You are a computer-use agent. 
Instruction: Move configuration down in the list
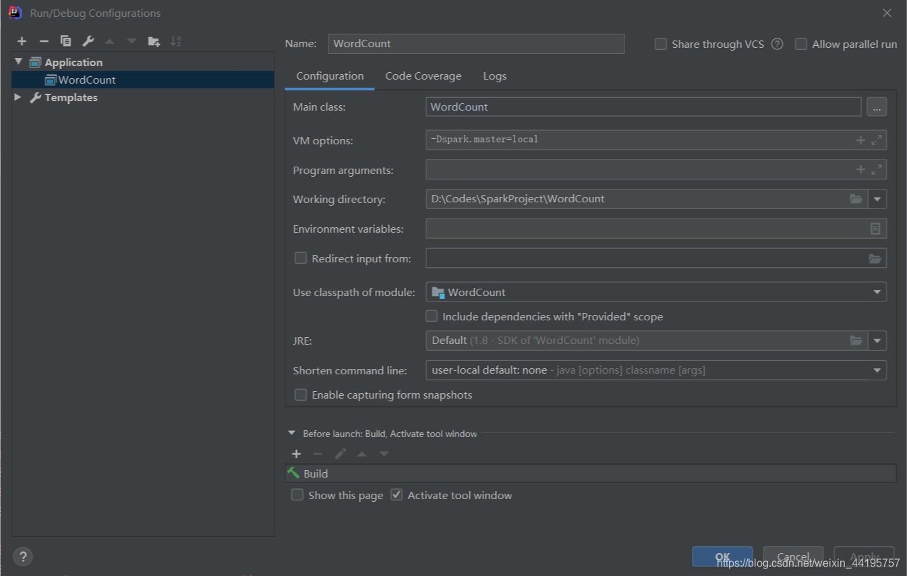point(132,41)
